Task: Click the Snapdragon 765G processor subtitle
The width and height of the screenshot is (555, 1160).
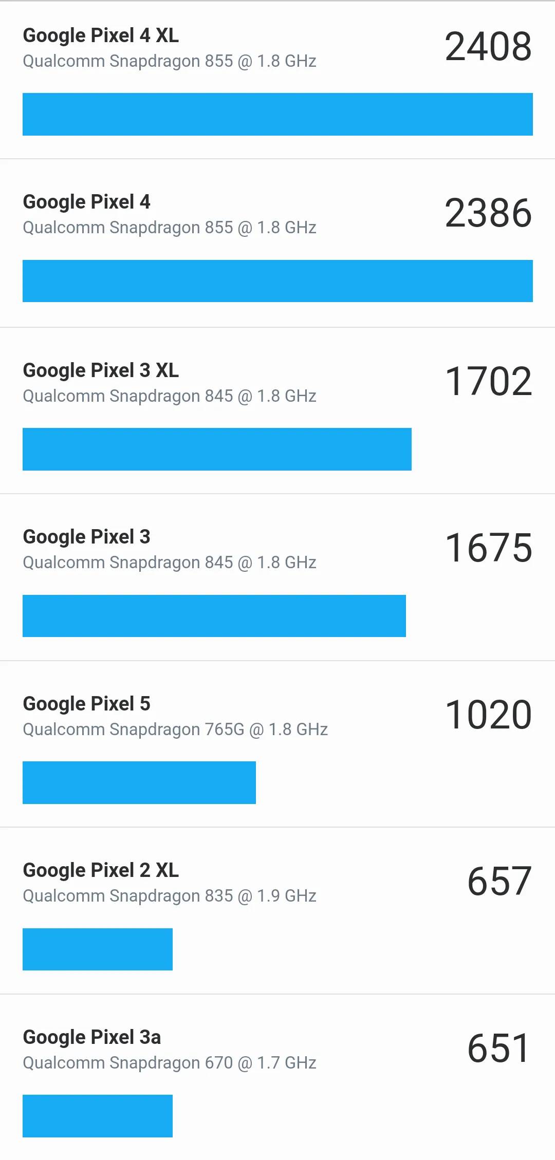Action: 175,729
